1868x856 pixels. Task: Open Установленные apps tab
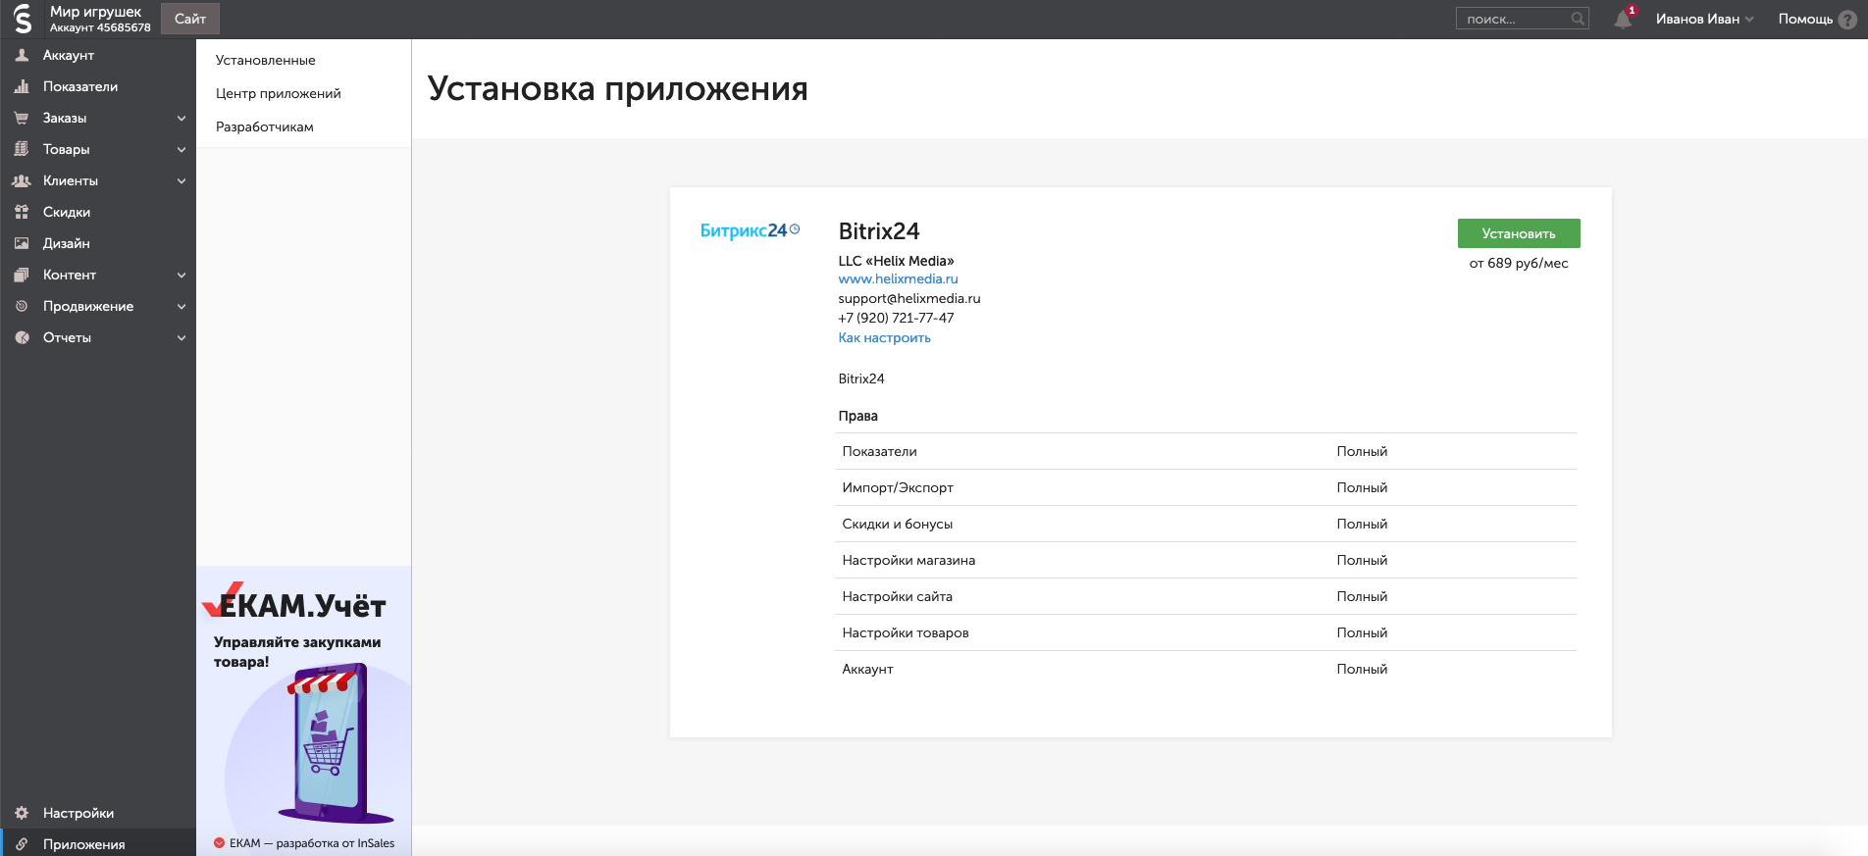tap(266, 60)
